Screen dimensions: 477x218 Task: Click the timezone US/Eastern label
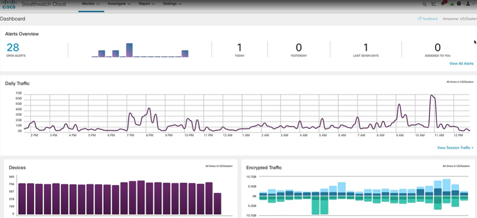[x=460, y=19]
